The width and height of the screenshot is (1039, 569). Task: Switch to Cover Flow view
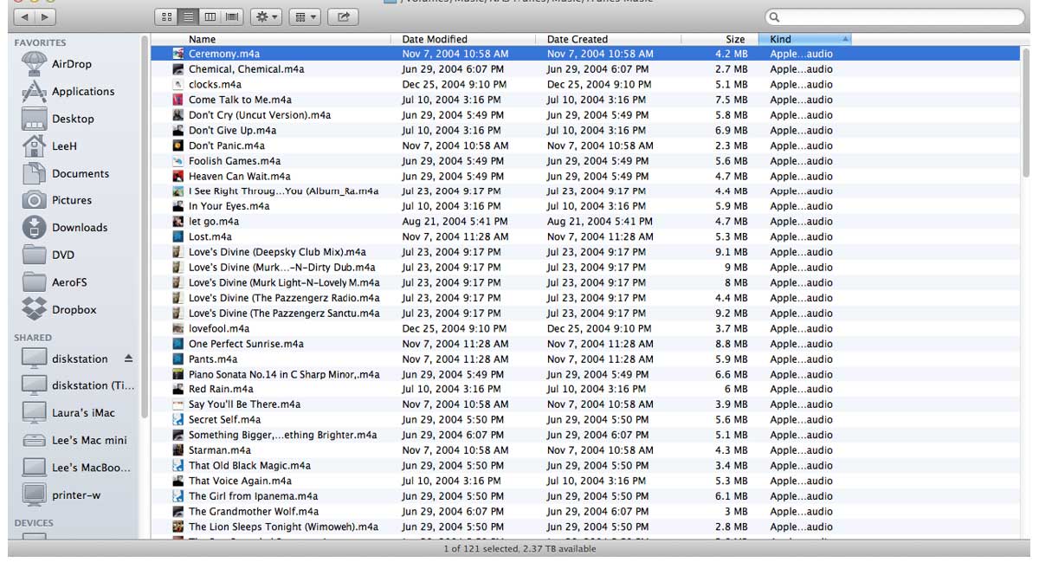coord(231,16)
